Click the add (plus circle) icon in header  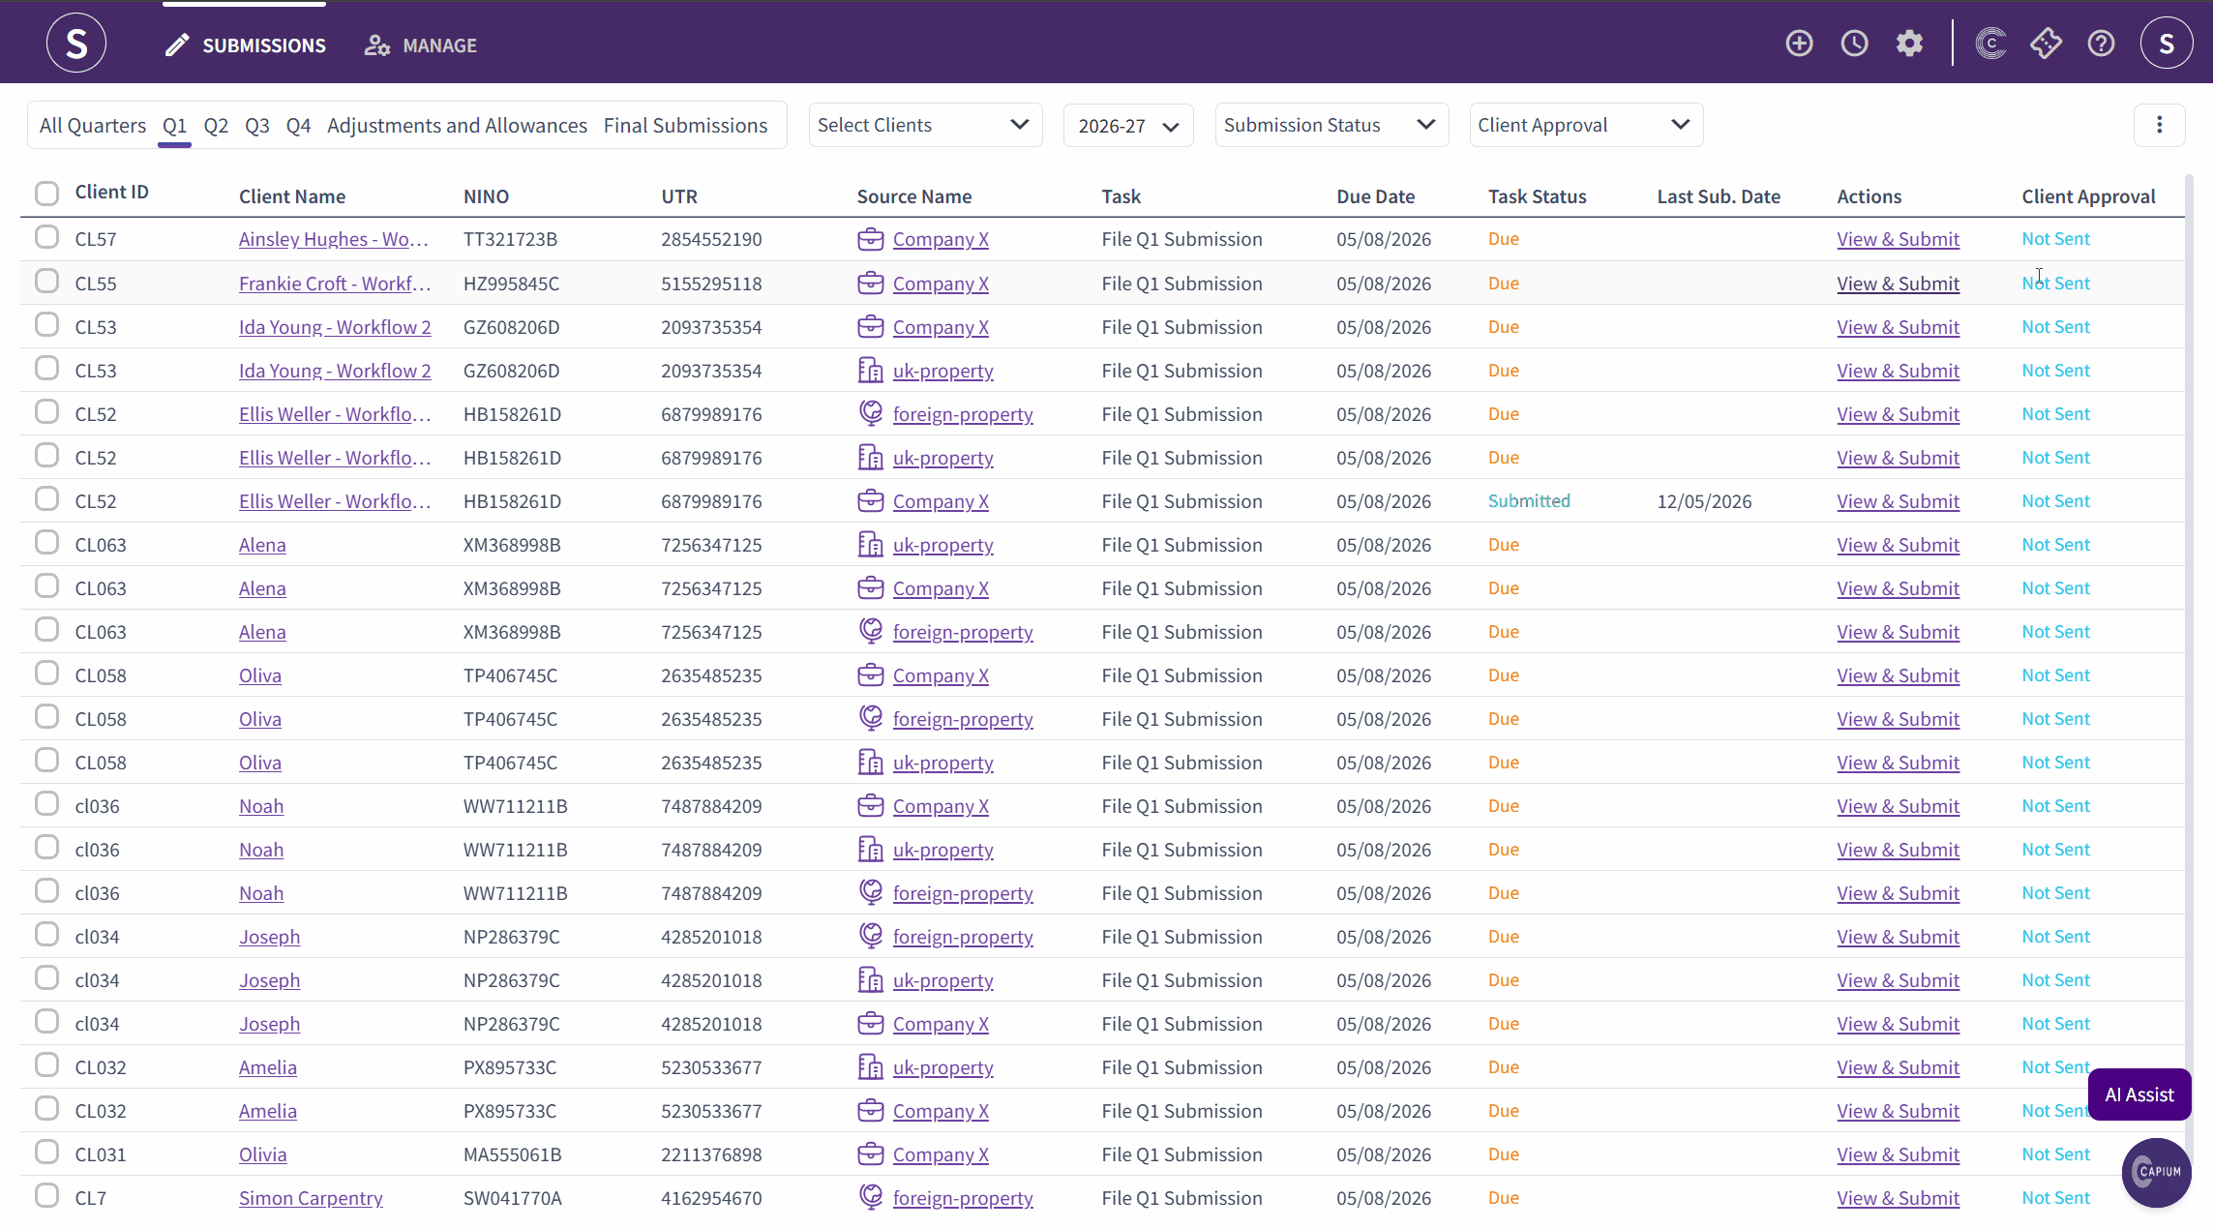(x=1799, y=44)
